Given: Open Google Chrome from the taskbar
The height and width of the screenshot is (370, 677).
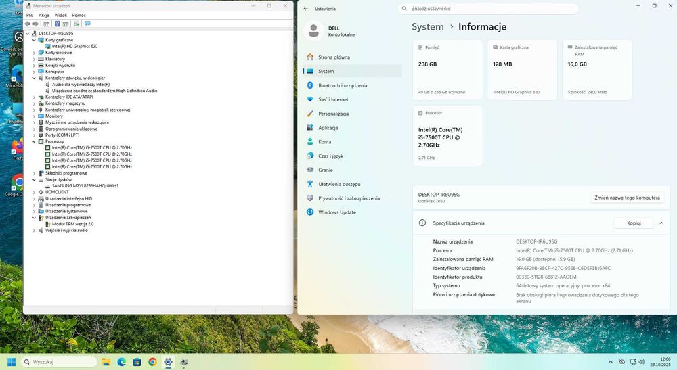Looking at the screenshot, I should [153, 362].
